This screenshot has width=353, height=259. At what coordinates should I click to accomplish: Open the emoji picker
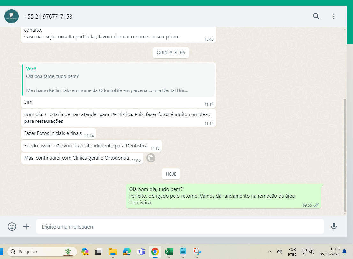coord(12,226)
